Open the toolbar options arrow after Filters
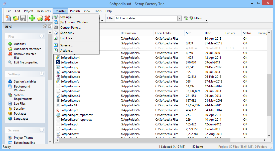This screenshot has height=151, width=275. point(206,21)
